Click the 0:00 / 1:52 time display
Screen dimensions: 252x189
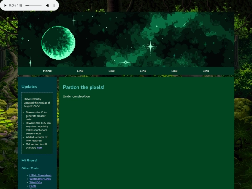coord(16,5)
